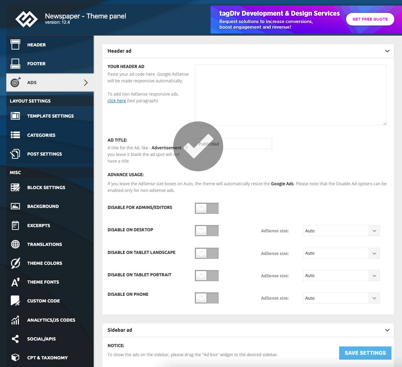This screenshot has height=367, width=402.
Task: Toggle Disable on Tablet Portrait switch
Action: click(207, 276)
